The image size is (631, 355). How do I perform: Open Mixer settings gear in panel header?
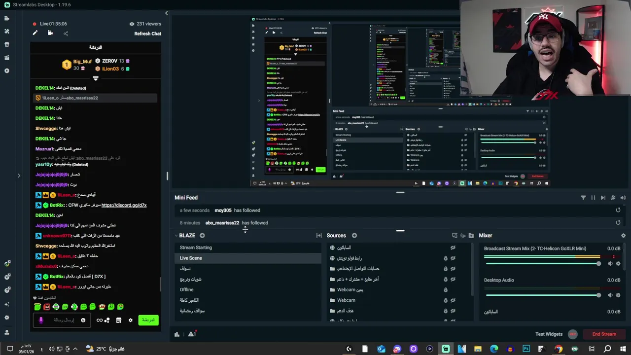point(623,236)
